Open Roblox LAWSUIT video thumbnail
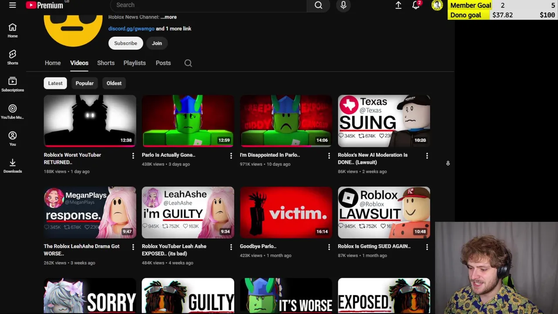The height and width of the screenshot is (314, 558). [x=384, y=212]
